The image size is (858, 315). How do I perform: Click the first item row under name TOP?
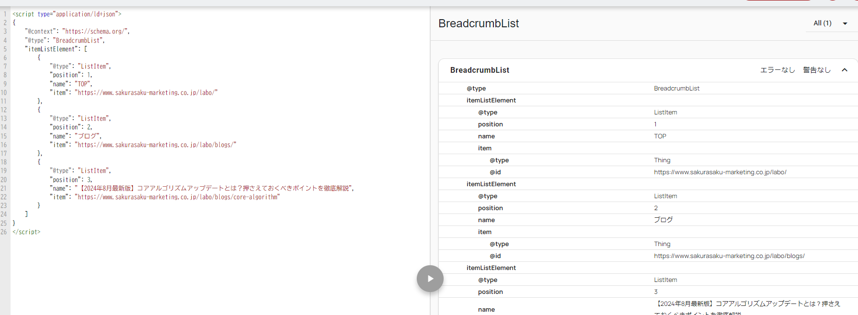pos(648,148)
